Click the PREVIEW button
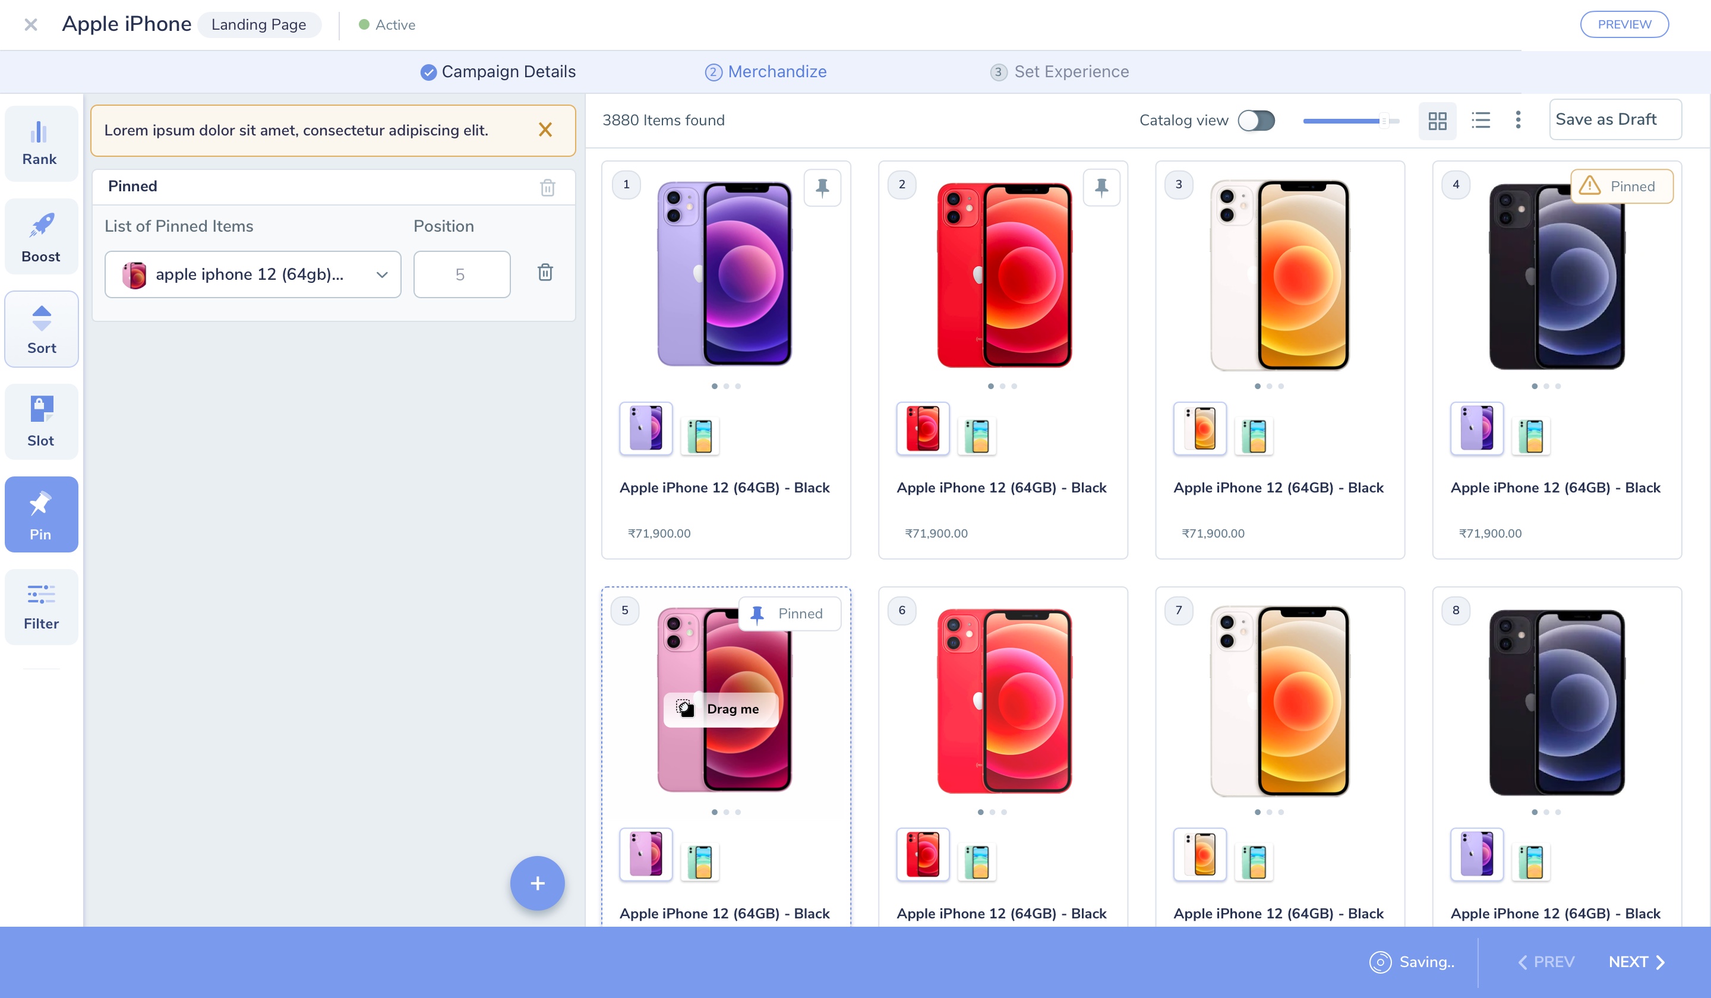Image resolution: width=1711 pixels, height=998 pixels. pos(1624,24)
